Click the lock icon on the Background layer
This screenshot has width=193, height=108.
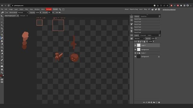(x=159, y=57)
